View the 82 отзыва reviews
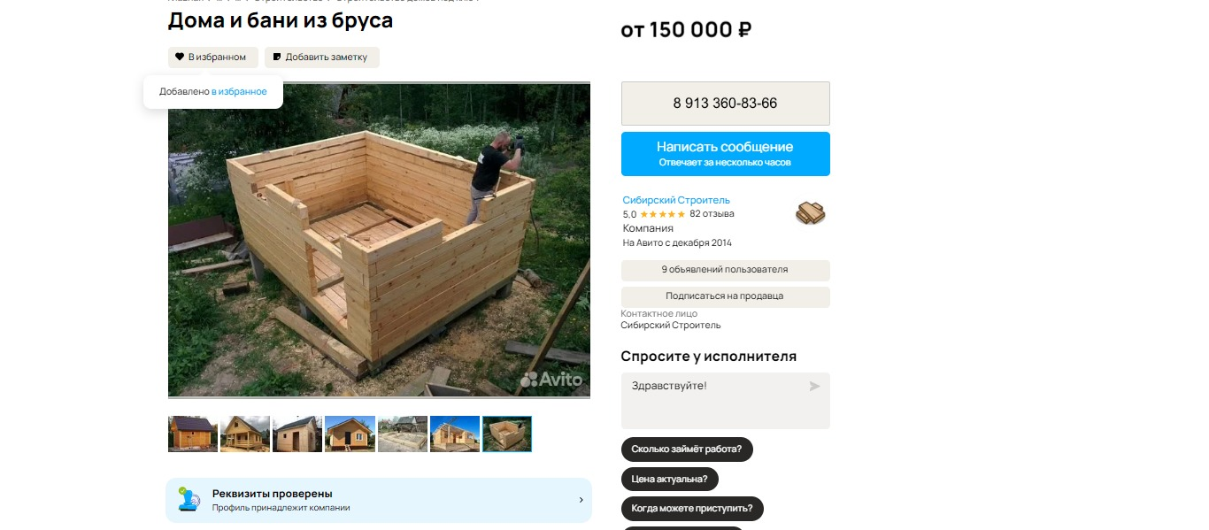1209x530 pixels. [712, 214]
